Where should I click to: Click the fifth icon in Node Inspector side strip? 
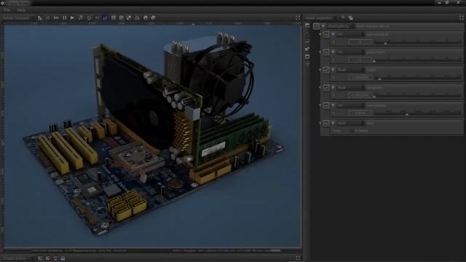tap(307, 57)
